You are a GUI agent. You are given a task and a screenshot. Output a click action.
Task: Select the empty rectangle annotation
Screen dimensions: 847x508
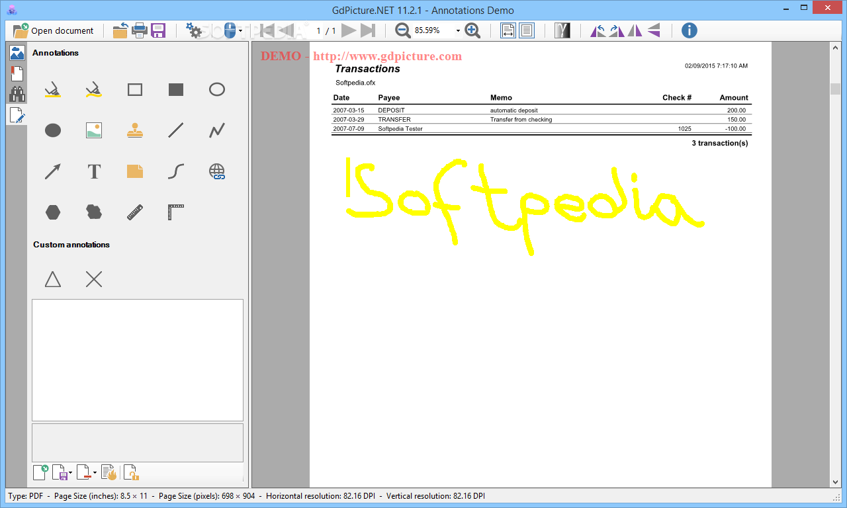135,90
